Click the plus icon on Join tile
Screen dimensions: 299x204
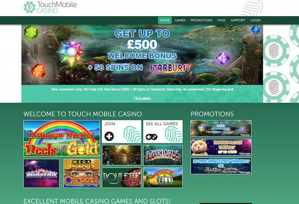109,137
